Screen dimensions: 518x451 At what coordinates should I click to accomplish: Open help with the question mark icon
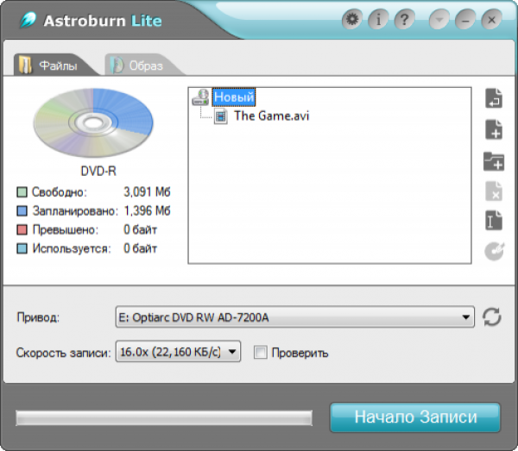tap(405, 20)
